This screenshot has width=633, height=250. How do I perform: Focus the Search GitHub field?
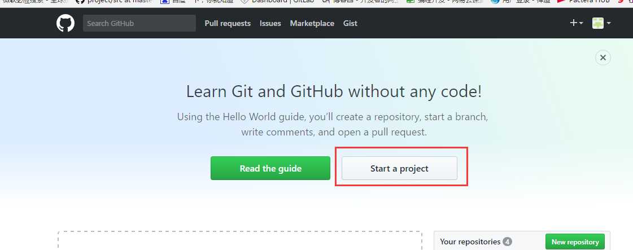tap(139, 23)
